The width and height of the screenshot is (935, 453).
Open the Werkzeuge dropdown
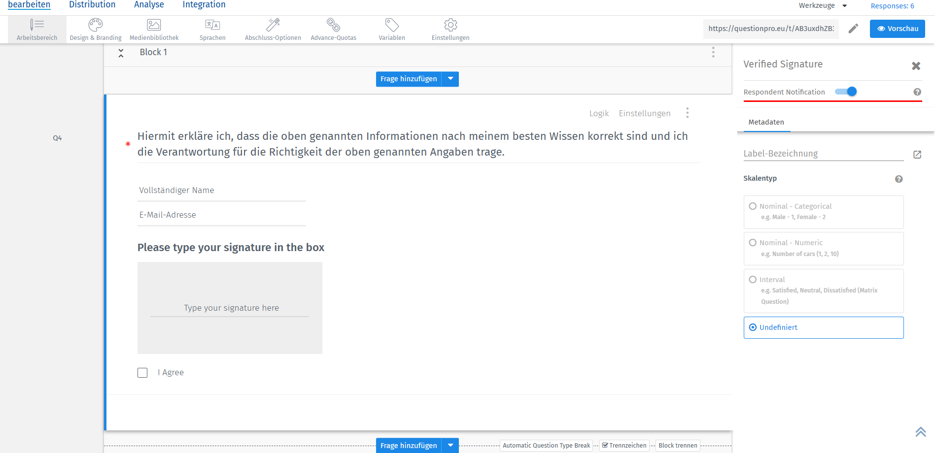tap(823, 5)
